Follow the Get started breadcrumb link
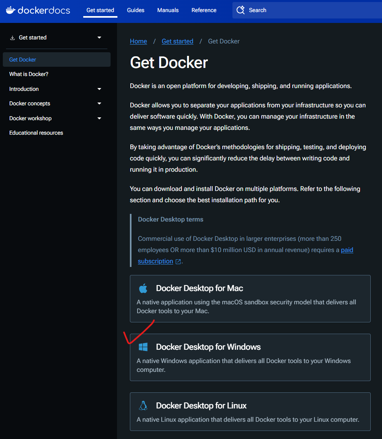Viewport: 382px width, 439px height. [178, 41]
